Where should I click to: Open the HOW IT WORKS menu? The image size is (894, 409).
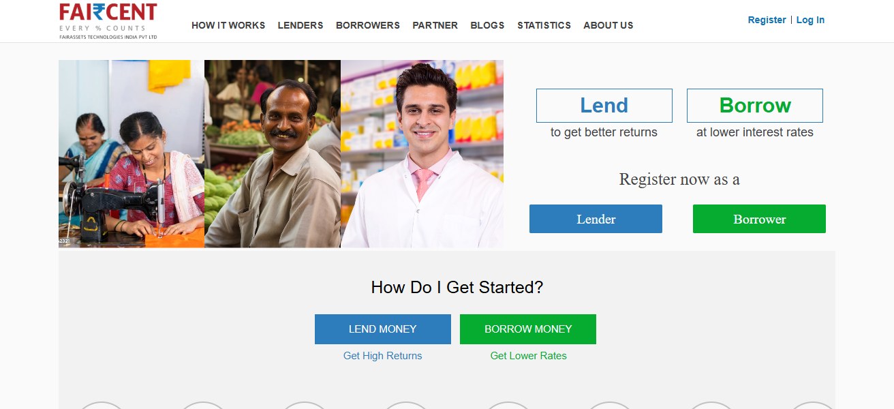(x=228, y=25)
